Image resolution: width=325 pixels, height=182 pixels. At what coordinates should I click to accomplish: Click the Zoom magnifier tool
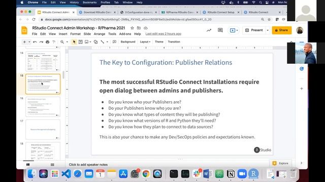(62, 42)
